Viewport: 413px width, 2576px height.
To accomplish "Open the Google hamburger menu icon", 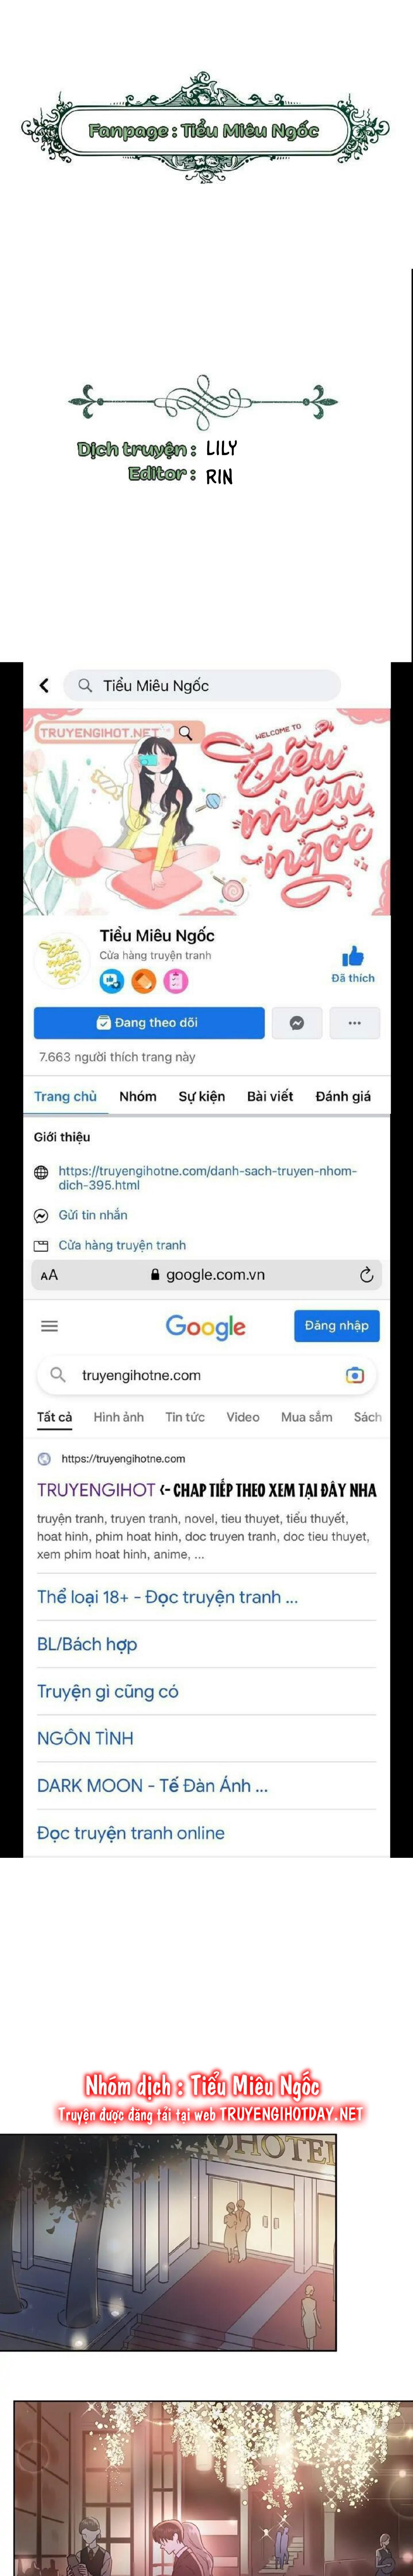I will pos(49,1326).
